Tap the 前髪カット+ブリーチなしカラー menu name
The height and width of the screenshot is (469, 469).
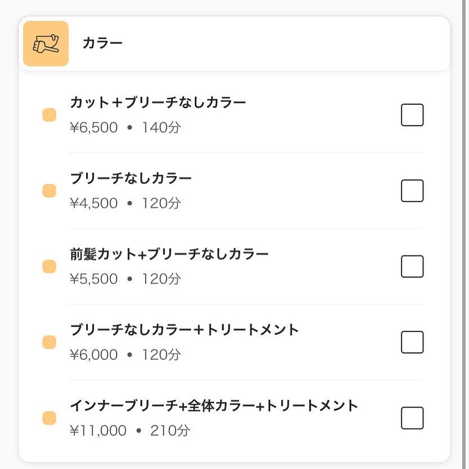click(169, 254)
